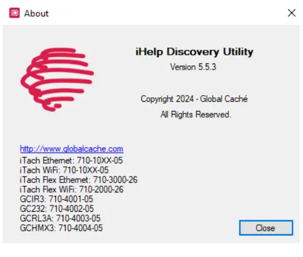Select the iTach WiFi: 710-10XX-05 line

click(x=64, y=170)
